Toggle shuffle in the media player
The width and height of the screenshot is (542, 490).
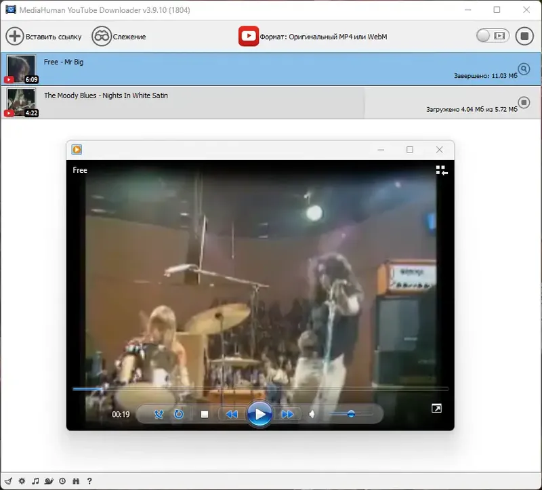pos(159,414)
